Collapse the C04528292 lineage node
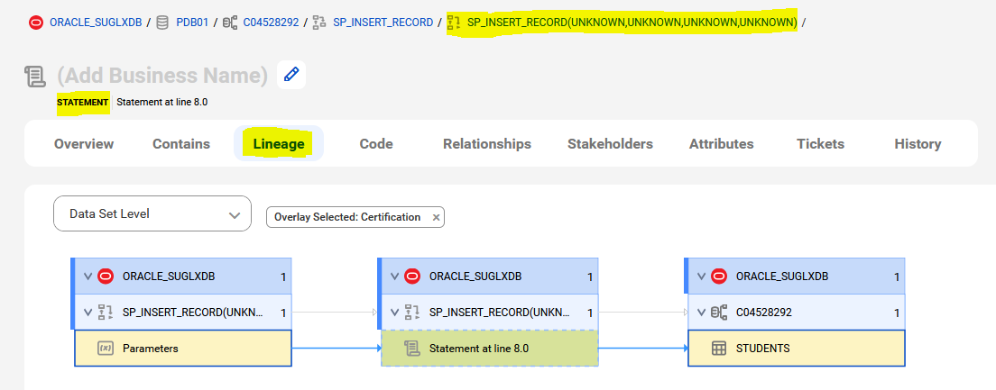996x390 pixels. [x=701, y=312]
